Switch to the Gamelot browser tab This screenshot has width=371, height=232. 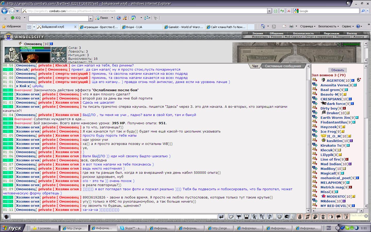pyautogui.click(x=184, y=27)
